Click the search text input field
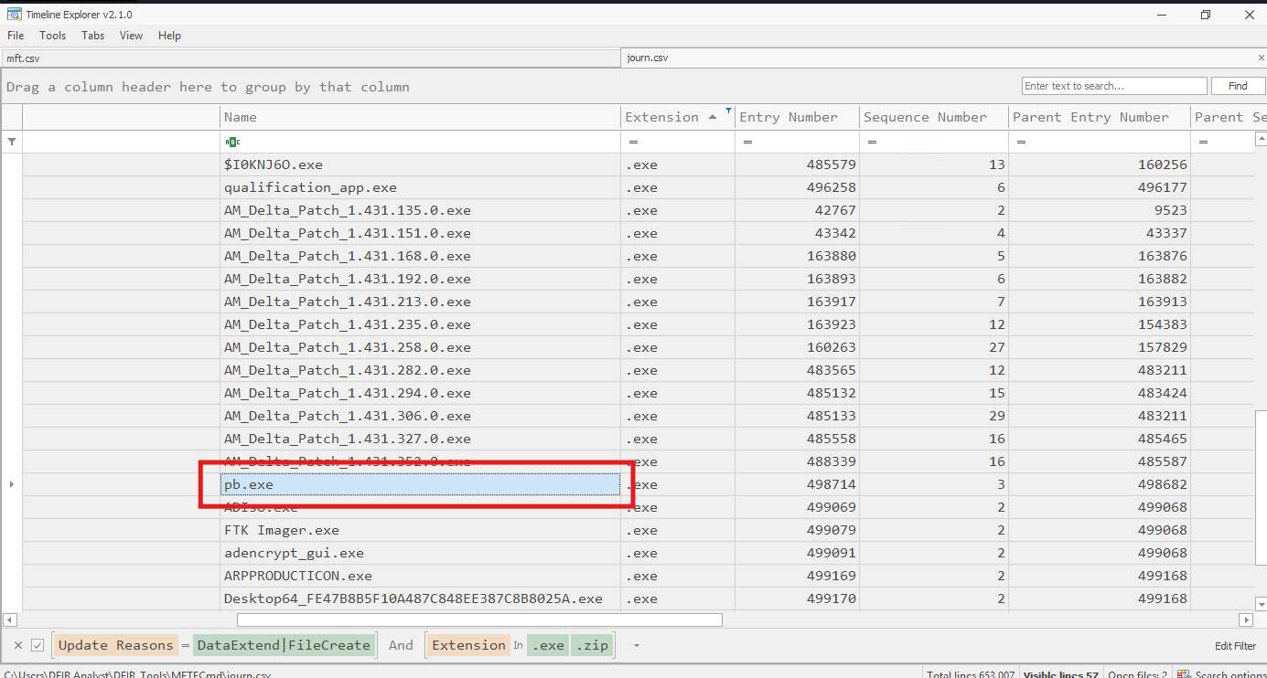This screenshot has height=678, width=1267. (x=1113, y=86)
